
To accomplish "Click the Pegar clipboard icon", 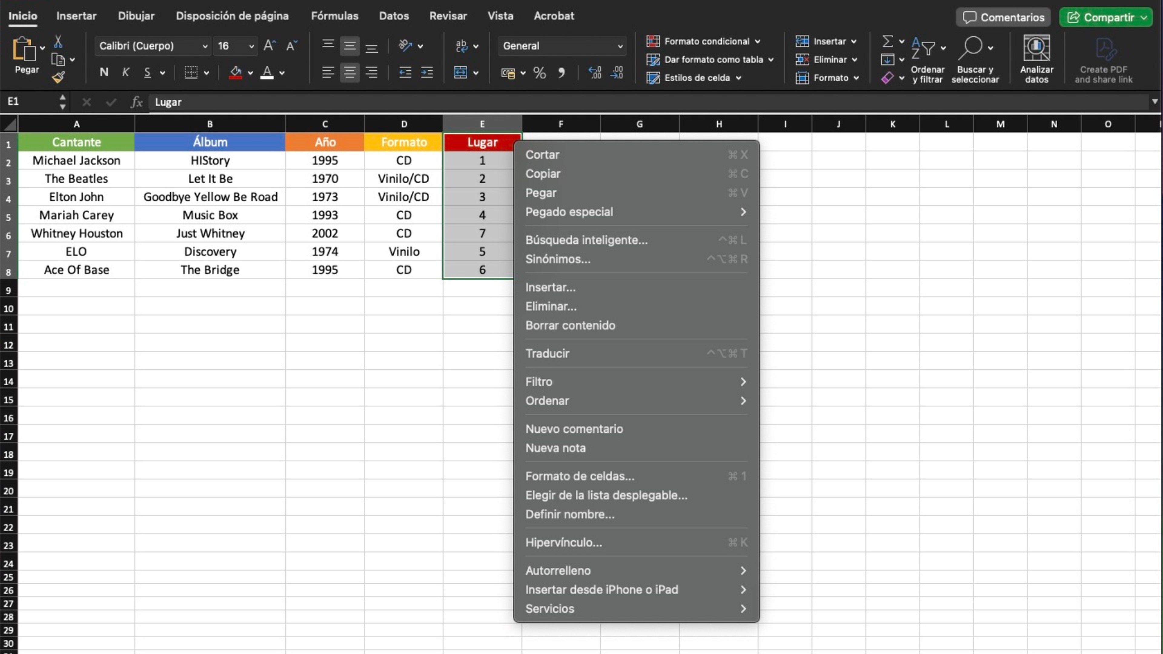I will tap(24, 49).
